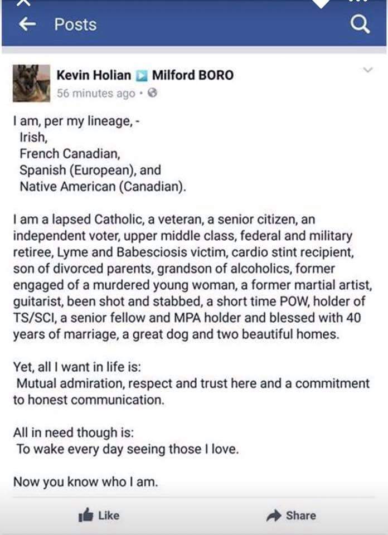
Task: Click the blue arrow between poster and group
Action: coord(142,75)
